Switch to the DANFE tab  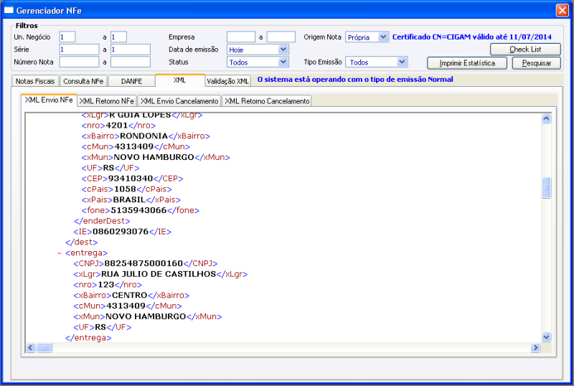click(x=131, y=81)
